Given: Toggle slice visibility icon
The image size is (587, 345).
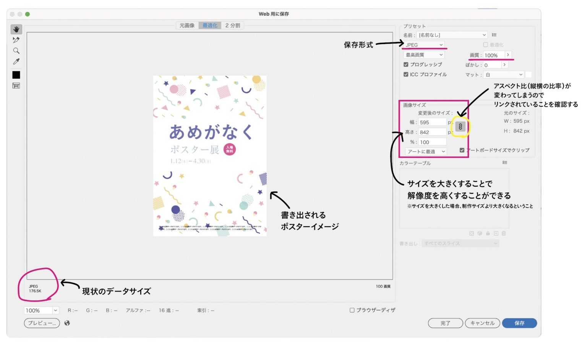Looking at the screenshot, I should point(16,85).
